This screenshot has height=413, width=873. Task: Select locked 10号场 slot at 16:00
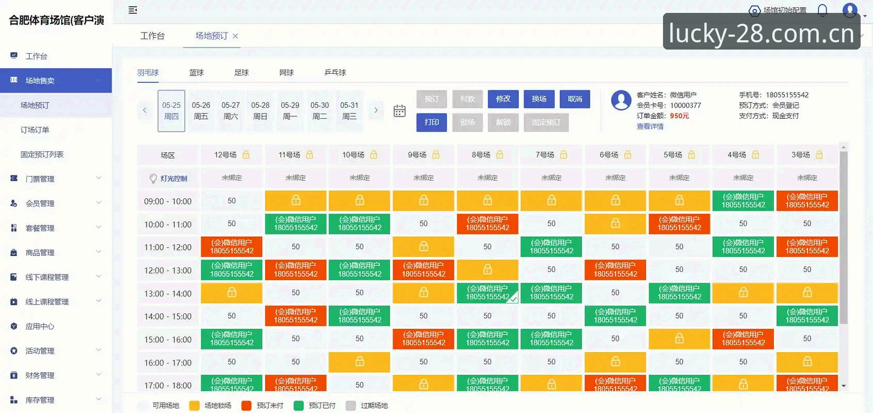(360, 362)
